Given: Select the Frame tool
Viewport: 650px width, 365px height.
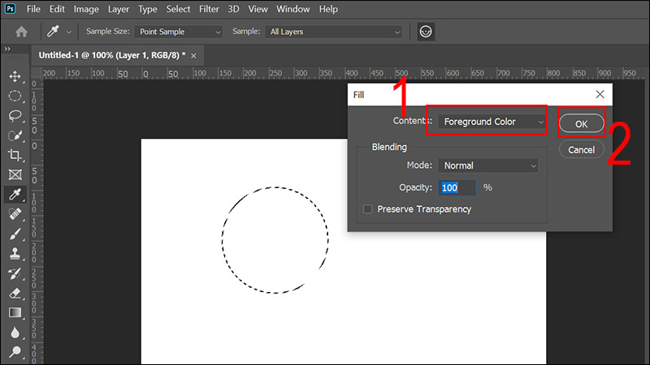Looking at the screenshot, I should tap(15, 174).
